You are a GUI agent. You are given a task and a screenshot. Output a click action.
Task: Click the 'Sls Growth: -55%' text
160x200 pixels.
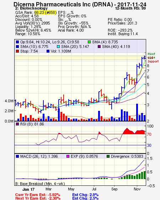(x=73, y=23)
